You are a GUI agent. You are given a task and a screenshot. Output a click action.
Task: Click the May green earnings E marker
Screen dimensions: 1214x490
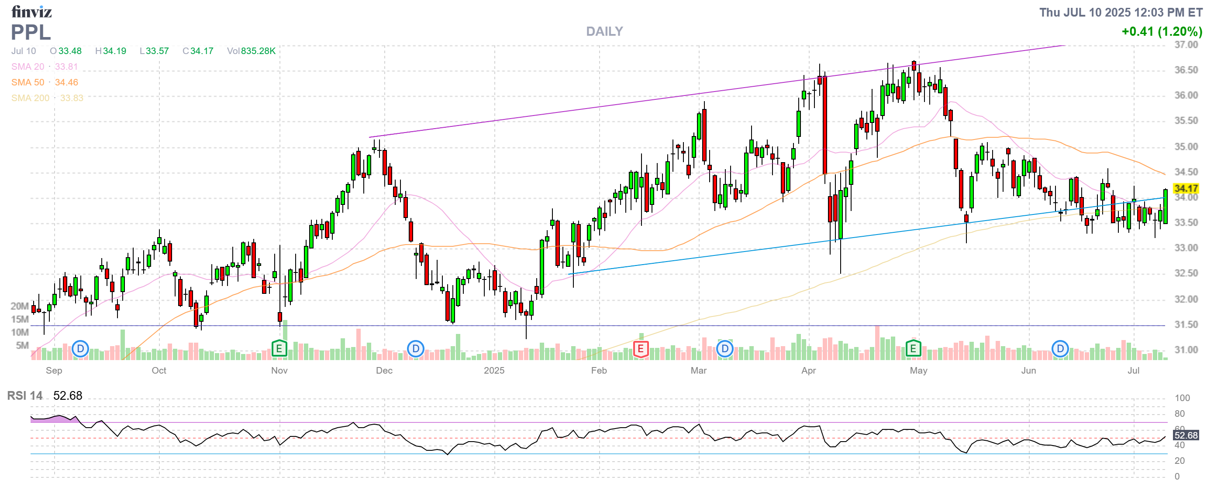913,349
